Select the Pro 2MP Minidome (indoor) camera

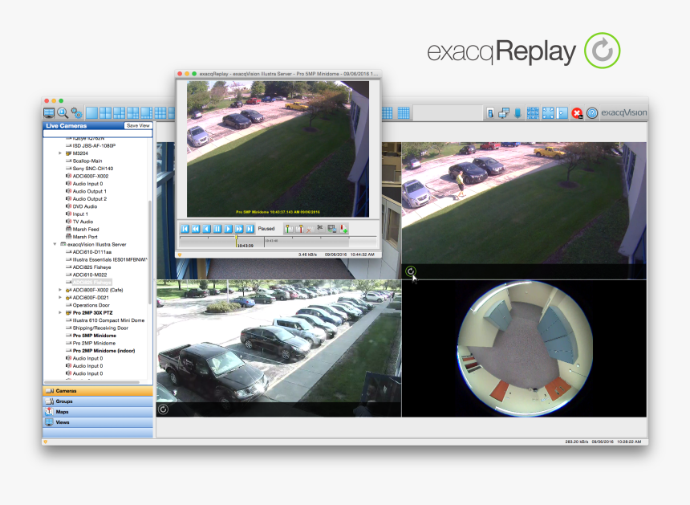[x=103, y=351]
